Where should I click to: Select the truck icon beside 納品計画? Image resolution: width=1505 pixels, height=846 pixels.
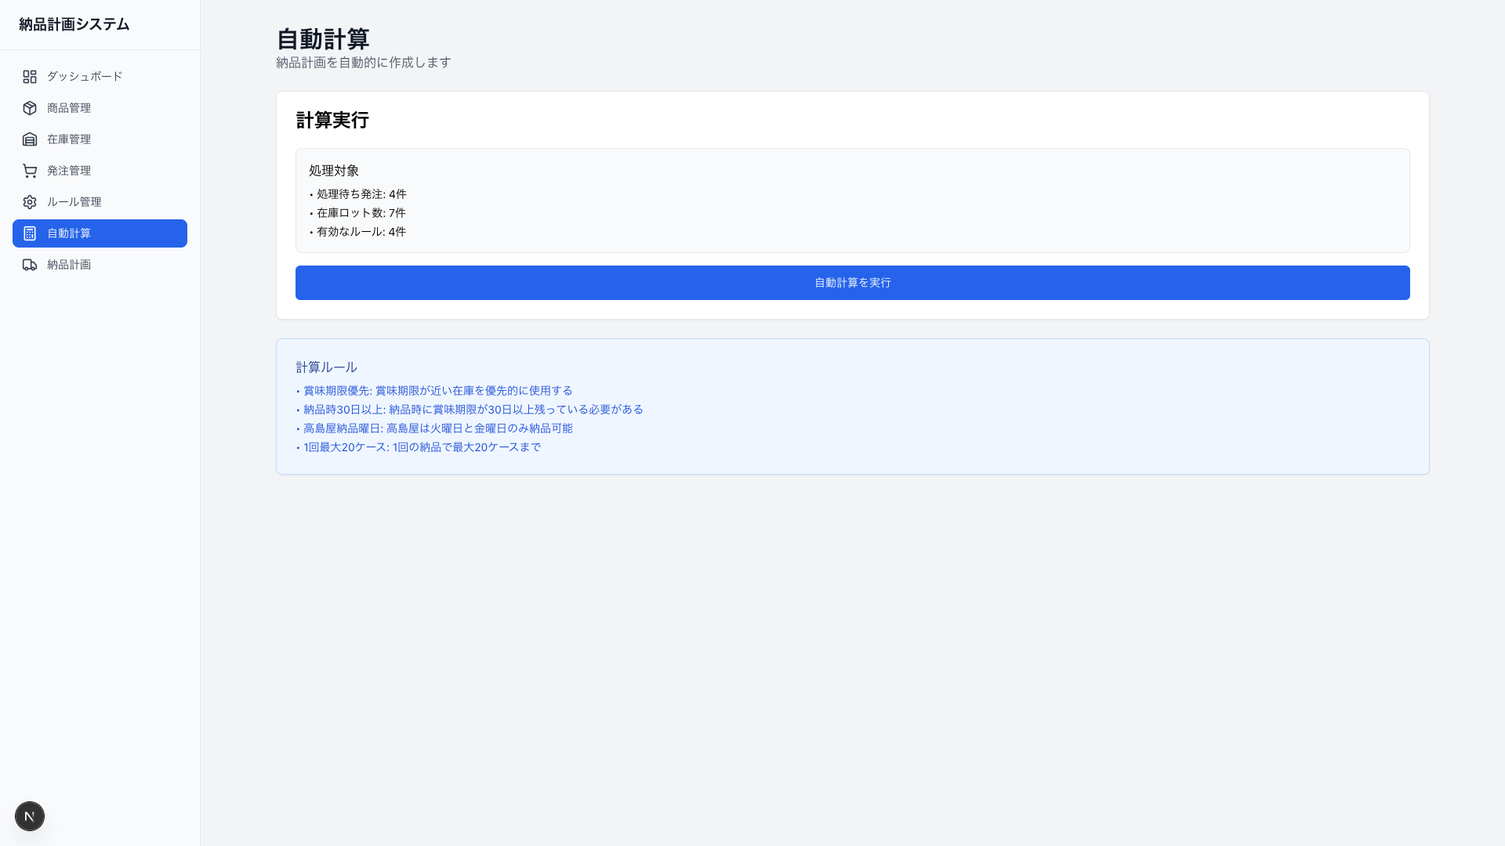pos(30,264)
